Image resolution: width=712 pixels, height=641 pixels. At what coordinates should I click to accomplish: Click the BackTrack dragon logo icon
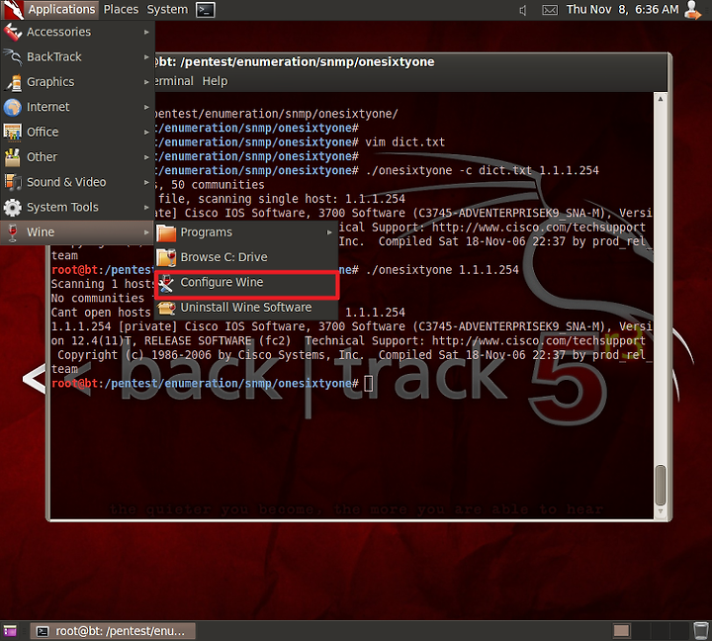pos(13,10)
